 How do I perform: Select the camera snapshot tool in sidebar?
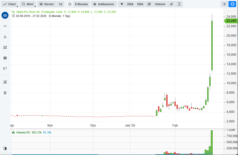click(x=5, y=15)
